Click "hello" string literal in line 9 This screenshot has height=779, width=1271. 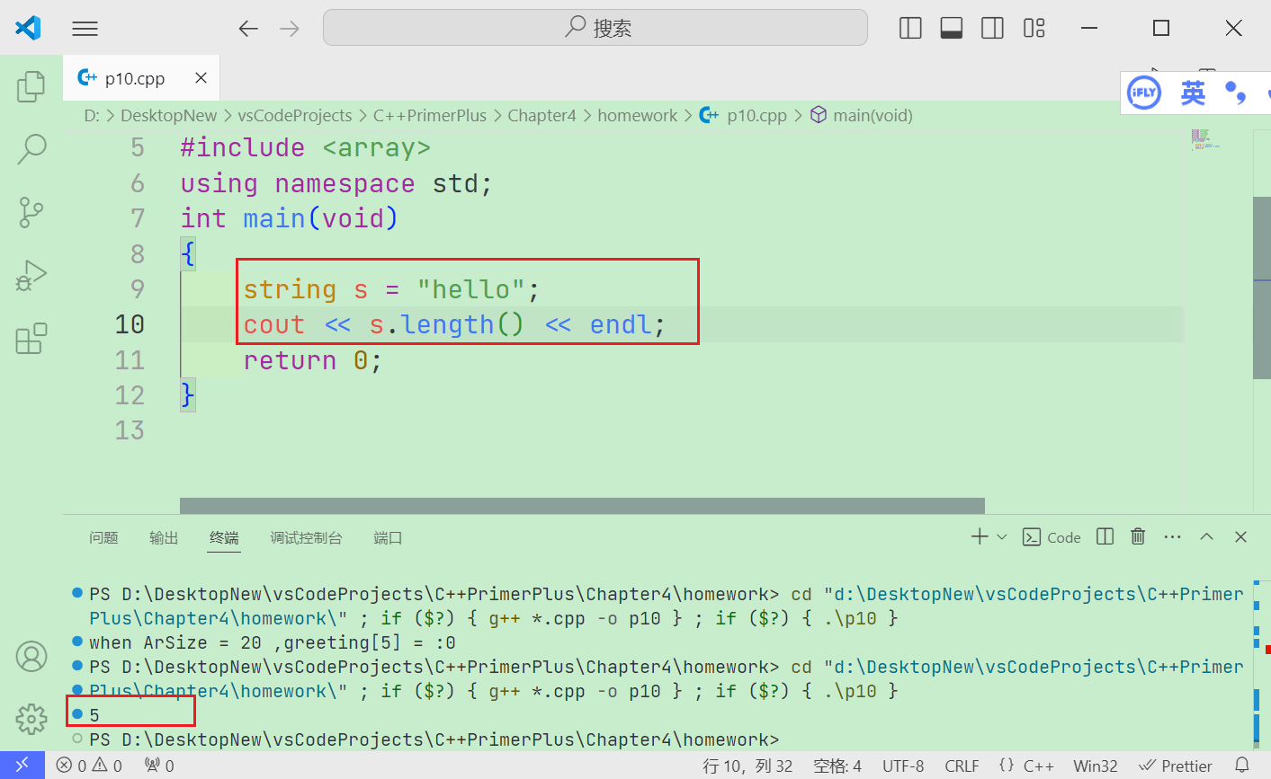click(x=471, y=289)
